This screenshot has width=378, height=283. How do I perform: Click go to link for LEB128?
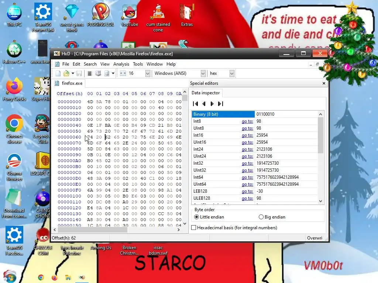(247, 191)
